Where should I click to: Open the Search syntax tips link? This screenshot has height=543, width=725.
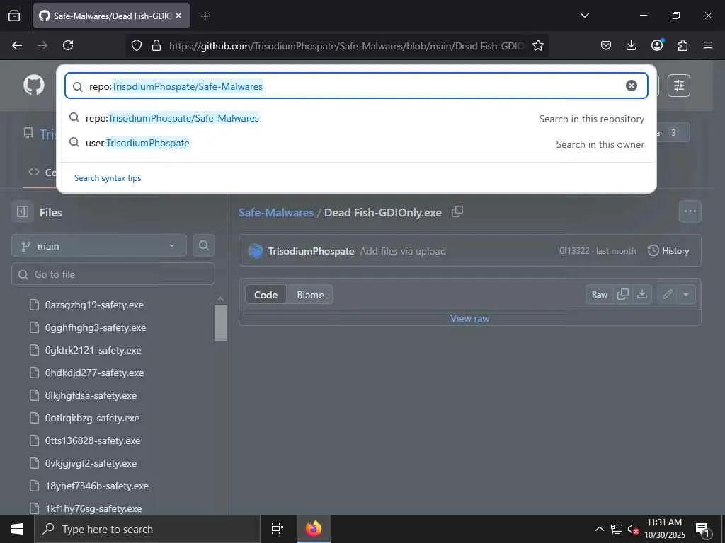pyautogui.click(x=108, y=177)
